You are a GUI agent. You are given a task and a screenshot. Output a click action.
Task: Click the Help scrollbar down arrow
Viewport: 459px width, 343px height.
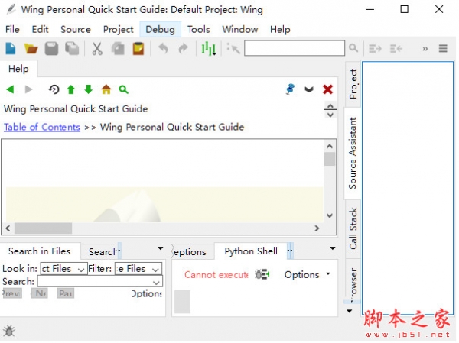pos(330,215)
